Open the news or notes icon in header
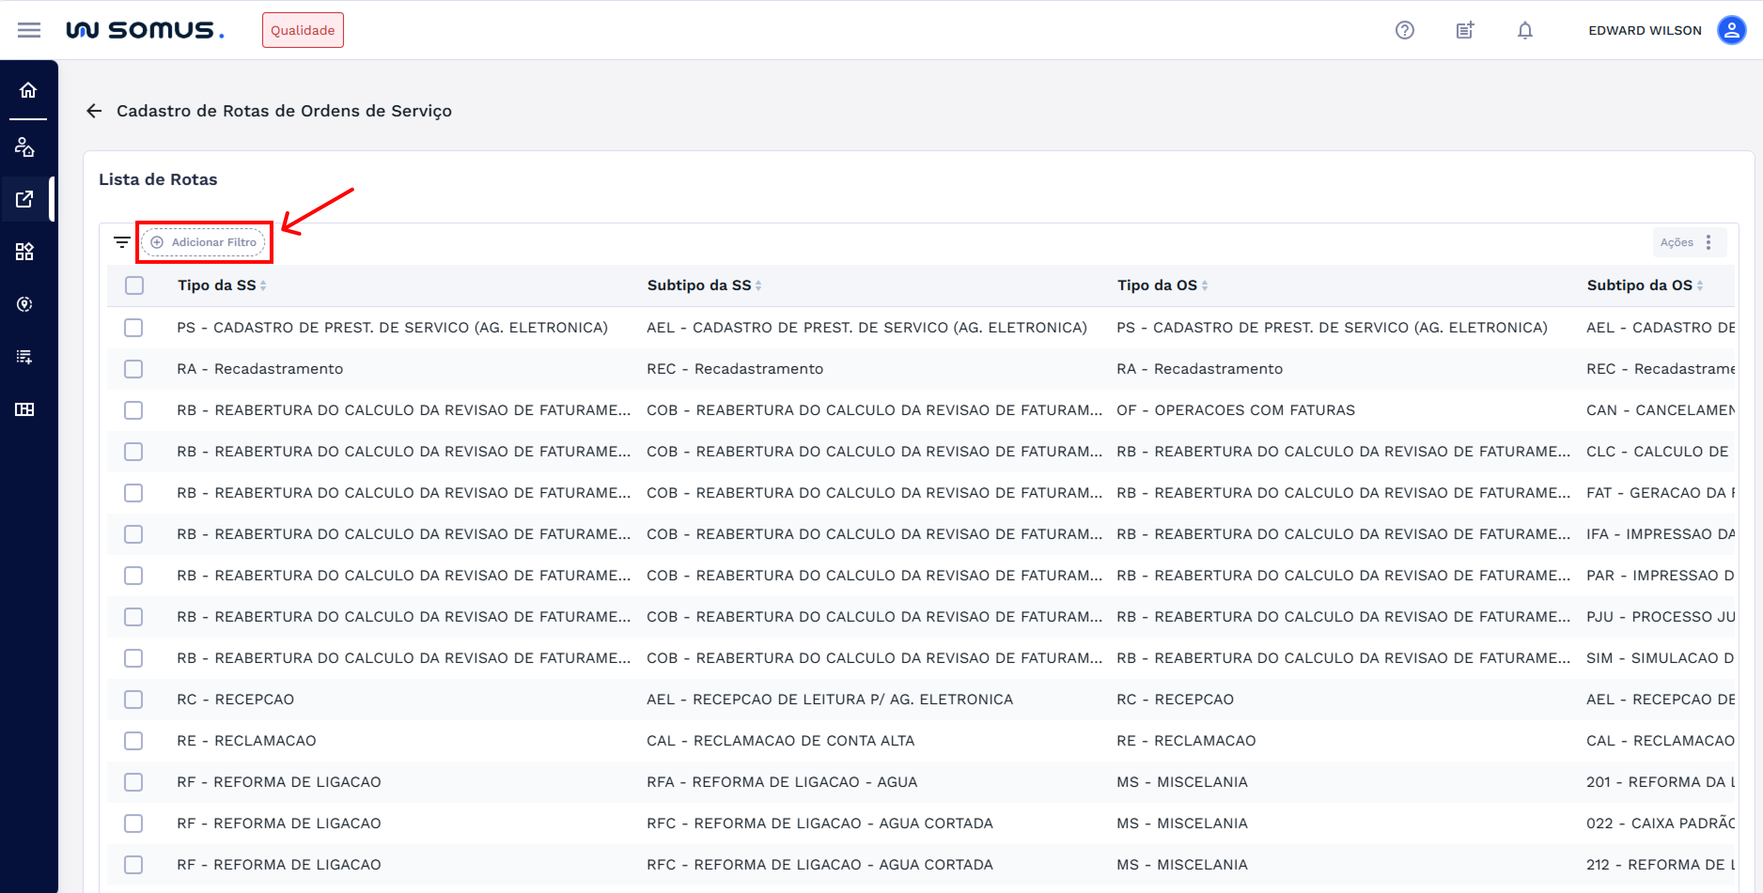This screenshot has height=893, width=1763. (1464, 30)
